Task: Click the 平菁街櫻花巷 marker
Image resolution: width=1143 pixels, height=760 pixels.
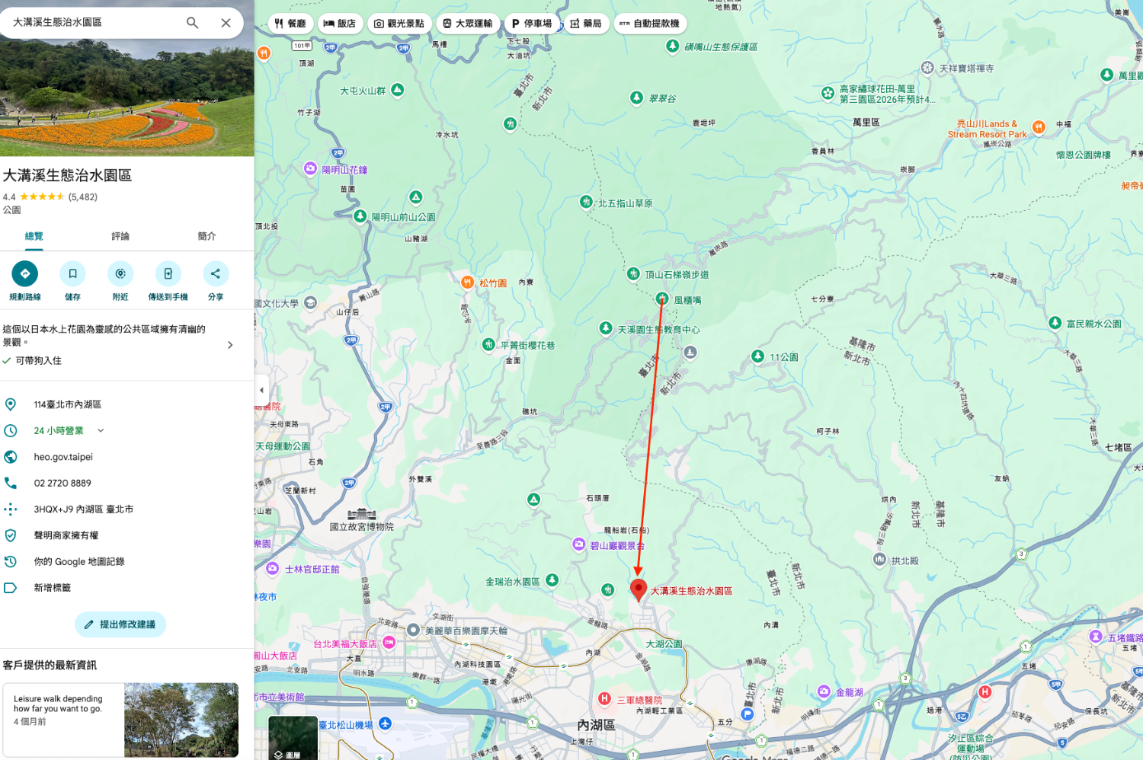Action: tap(488, 344)
